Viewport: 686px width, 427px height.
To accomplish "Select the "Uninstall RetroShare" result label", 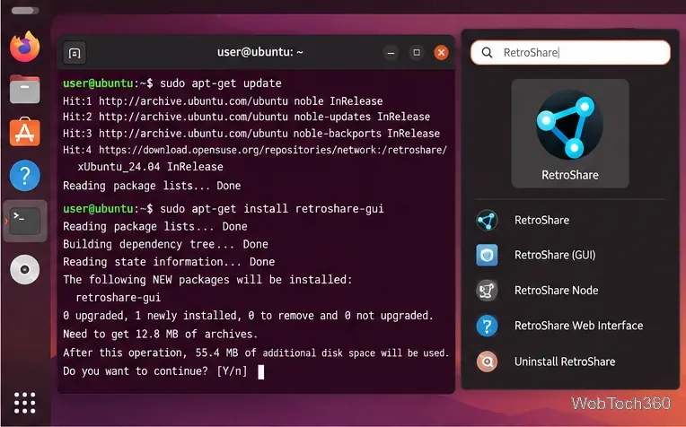I will pyautogui.click(x=565, y=362).
